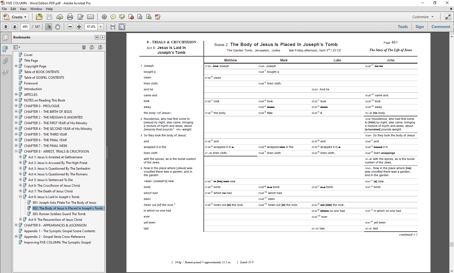Expand the Copyright Page bookmark
454x273 pixels.
[x=16, y=66]
